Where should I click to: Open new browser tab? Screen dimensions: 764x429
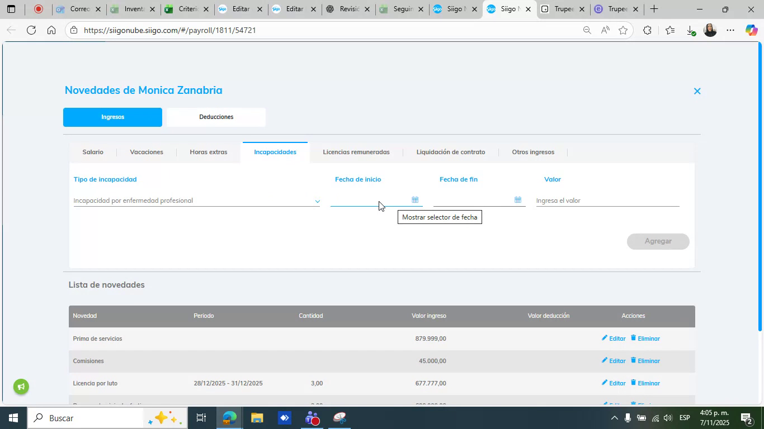653,9
